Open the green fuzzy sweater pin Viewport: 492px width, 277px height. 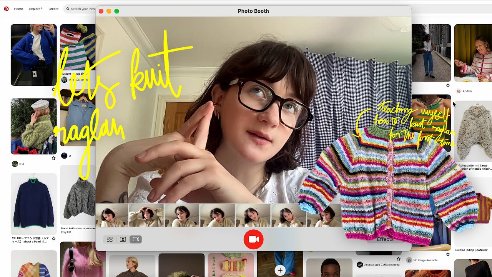[x=33, y=126]
